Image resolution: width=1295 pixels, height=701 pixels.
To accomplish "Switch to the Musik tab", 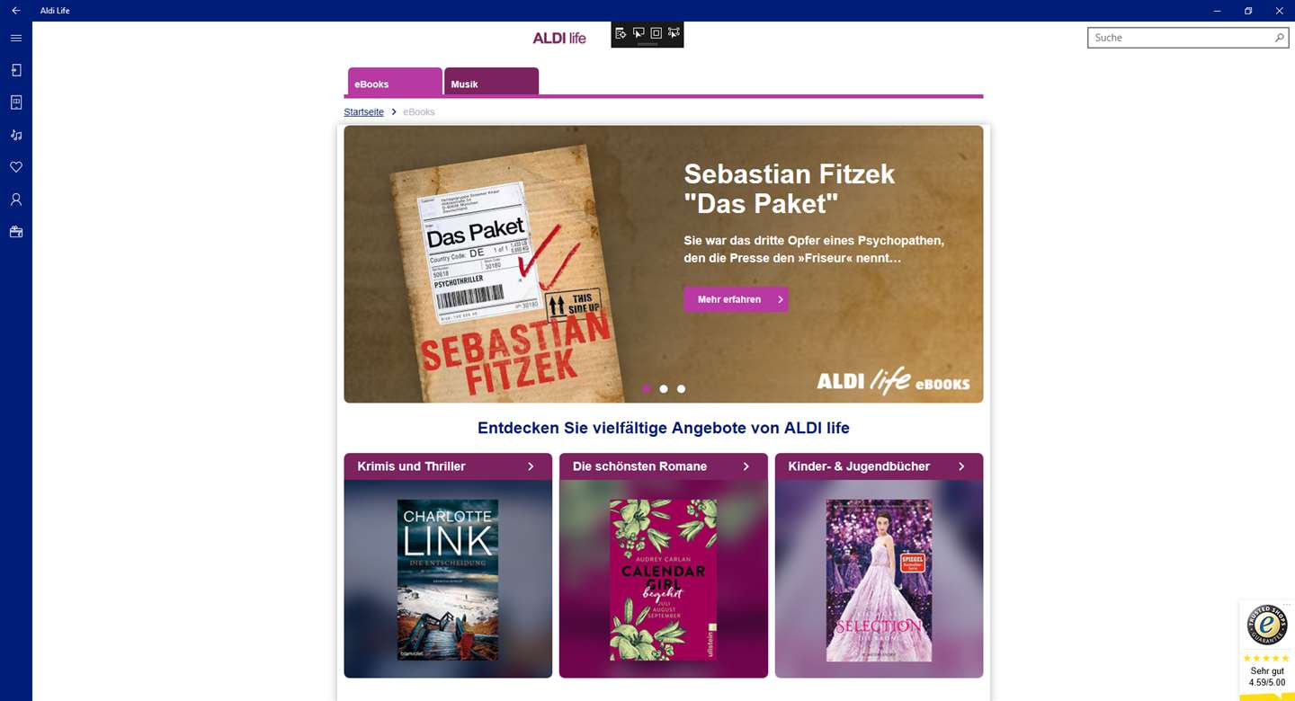I will coord(491,82).
